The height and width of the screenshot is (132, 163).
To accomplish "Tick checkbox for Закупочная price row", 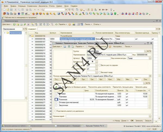I will point(56,105).
